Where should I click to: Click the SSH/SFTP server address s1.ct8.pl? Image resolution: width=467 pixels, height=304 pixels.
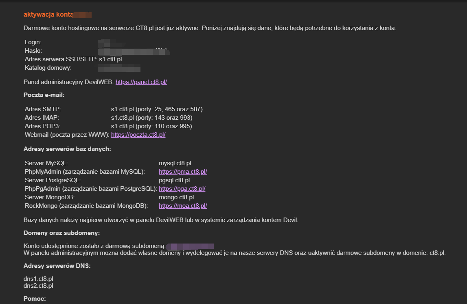(x=110, y=59)
